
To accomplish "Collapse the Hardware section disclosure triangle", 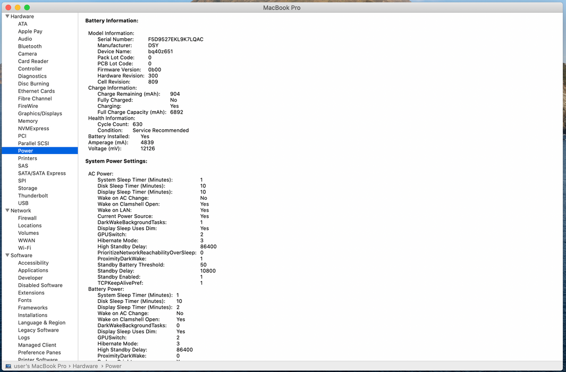I will 7,16.
